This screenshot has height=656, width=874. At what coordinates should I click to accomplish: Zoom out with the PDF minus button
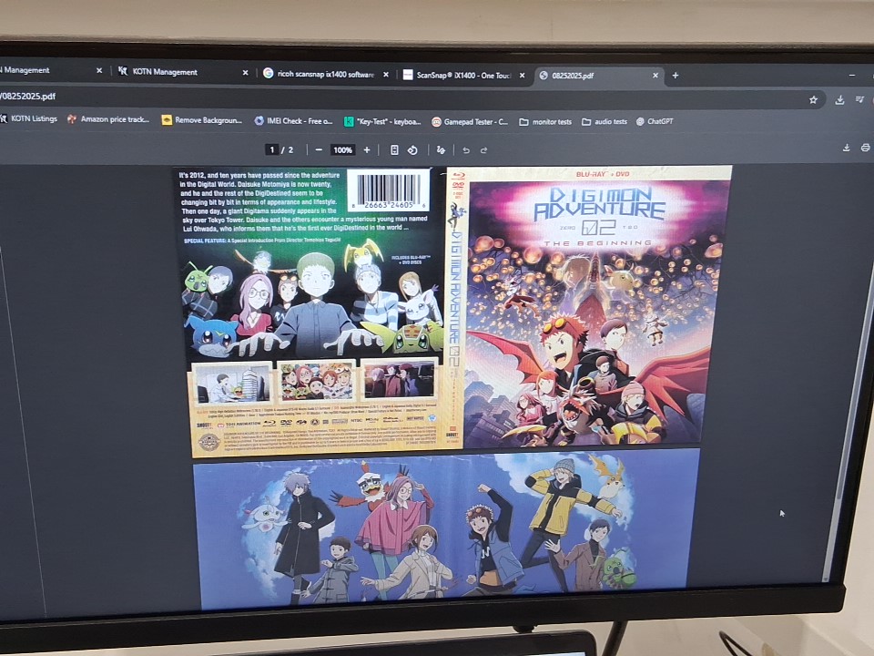point(319,149)
